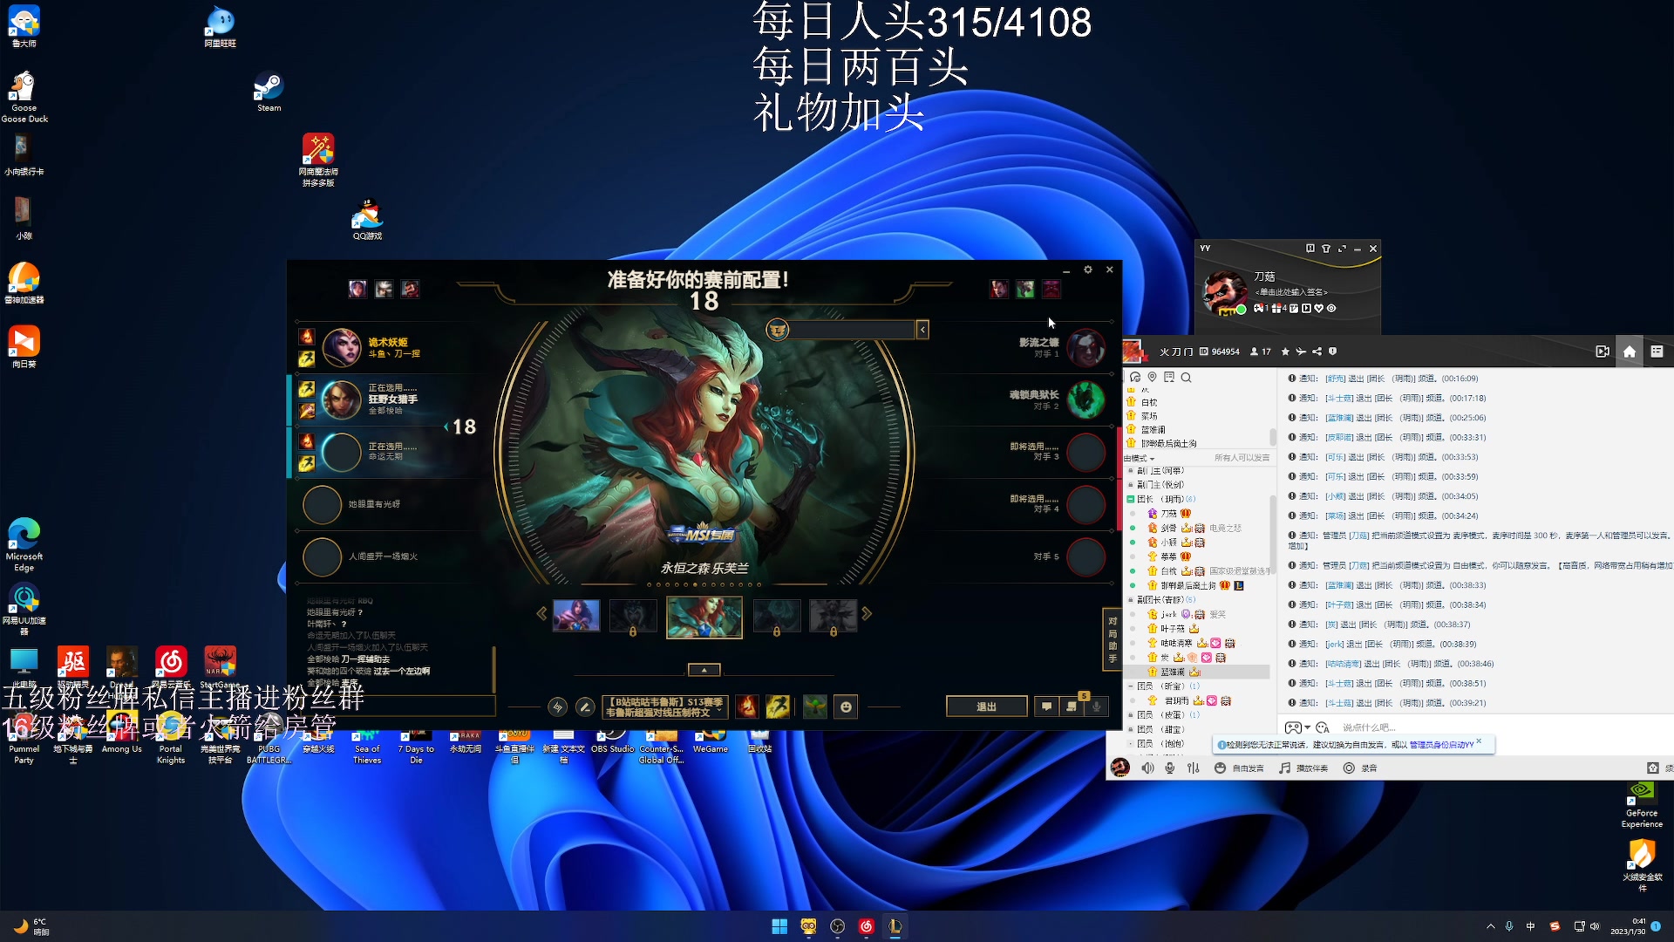Image resolution: width=1674 pixels, height=942 pixels.
Task: Expand the skin panel up-arrow button
Action: (x=704, y=670)
